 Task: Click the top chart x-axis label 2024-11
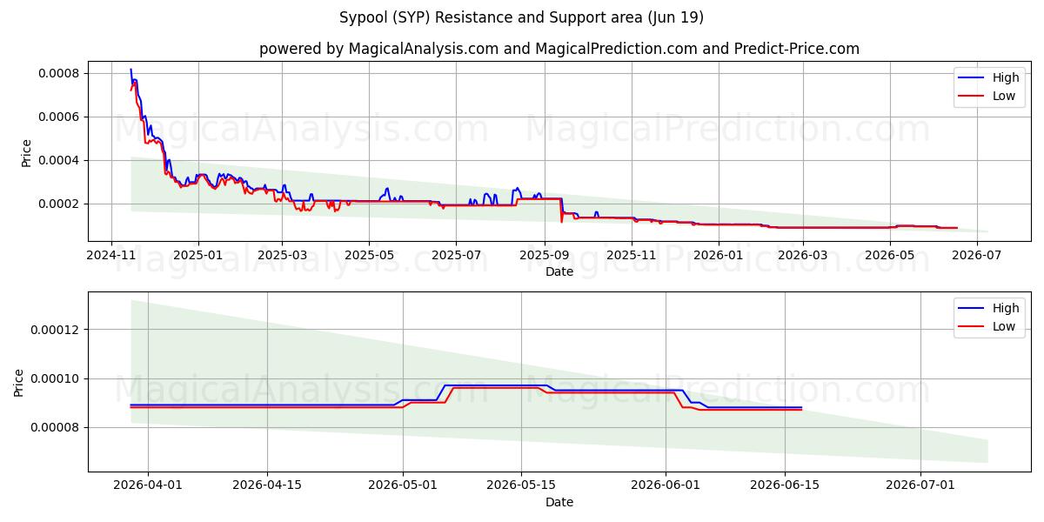[x=111, y=255]
